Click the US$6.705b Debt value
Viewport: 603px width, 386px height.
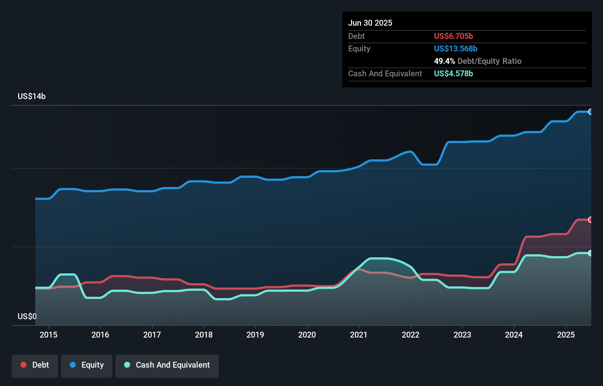454,36
